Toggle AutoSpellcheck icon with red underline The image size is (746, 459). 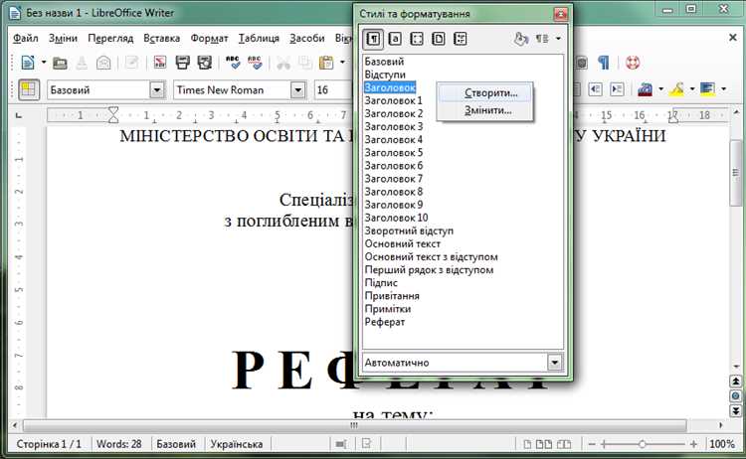click(255, 63)
